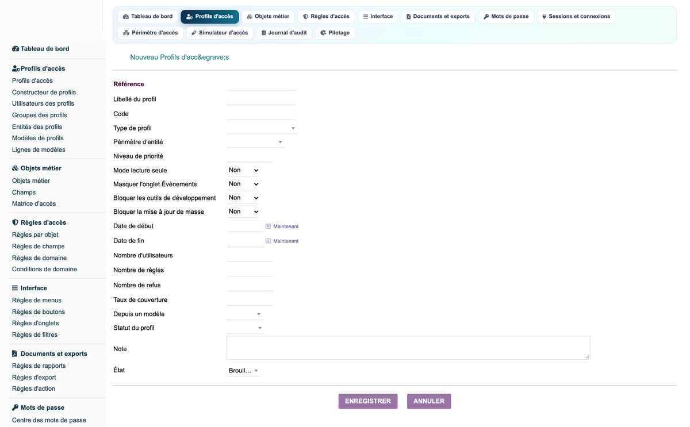The image size is (690, 427).
Task: Open the État dropdown showing Brouillon
Action: point(244,371)
